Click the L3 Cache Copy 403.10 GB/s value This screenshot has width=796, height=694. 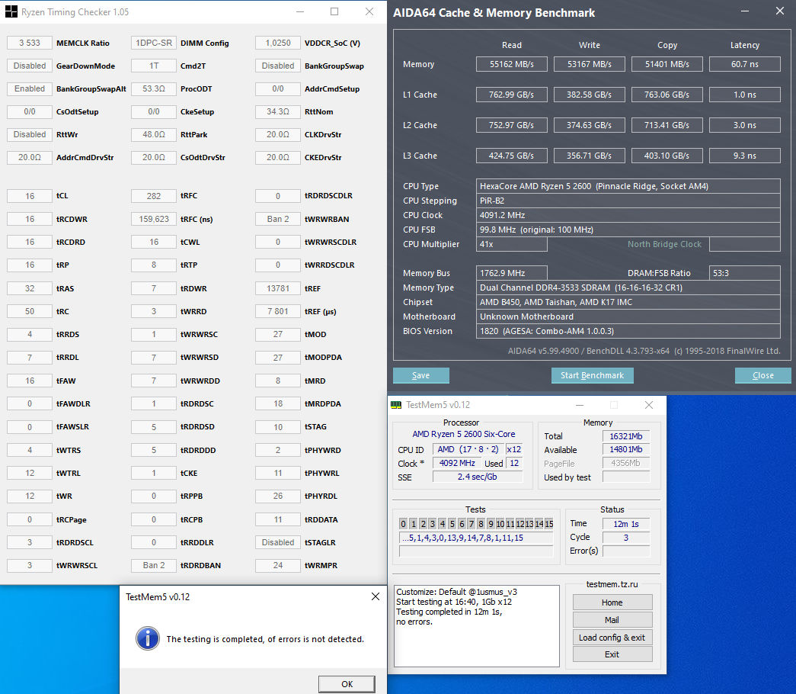(x=667, y=156)
